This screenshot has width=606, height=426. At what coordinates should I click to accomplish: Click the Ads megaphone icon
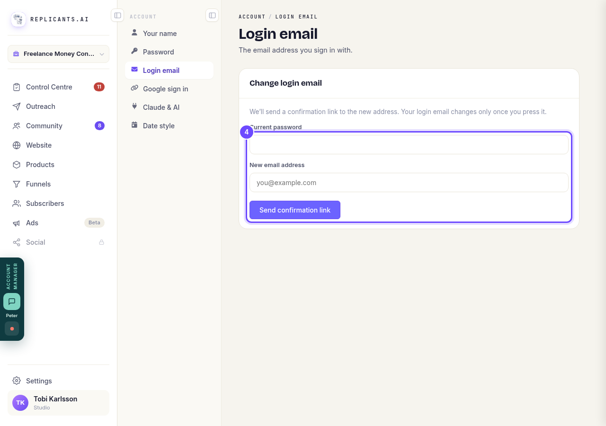point(17,223)
